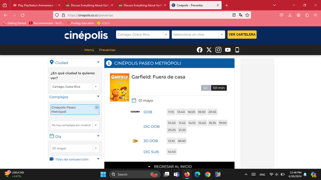This screenshot has width=321, height=180.
Task: Close the Cinépolis - Preventas tab
Action: (x=218, y=6)
